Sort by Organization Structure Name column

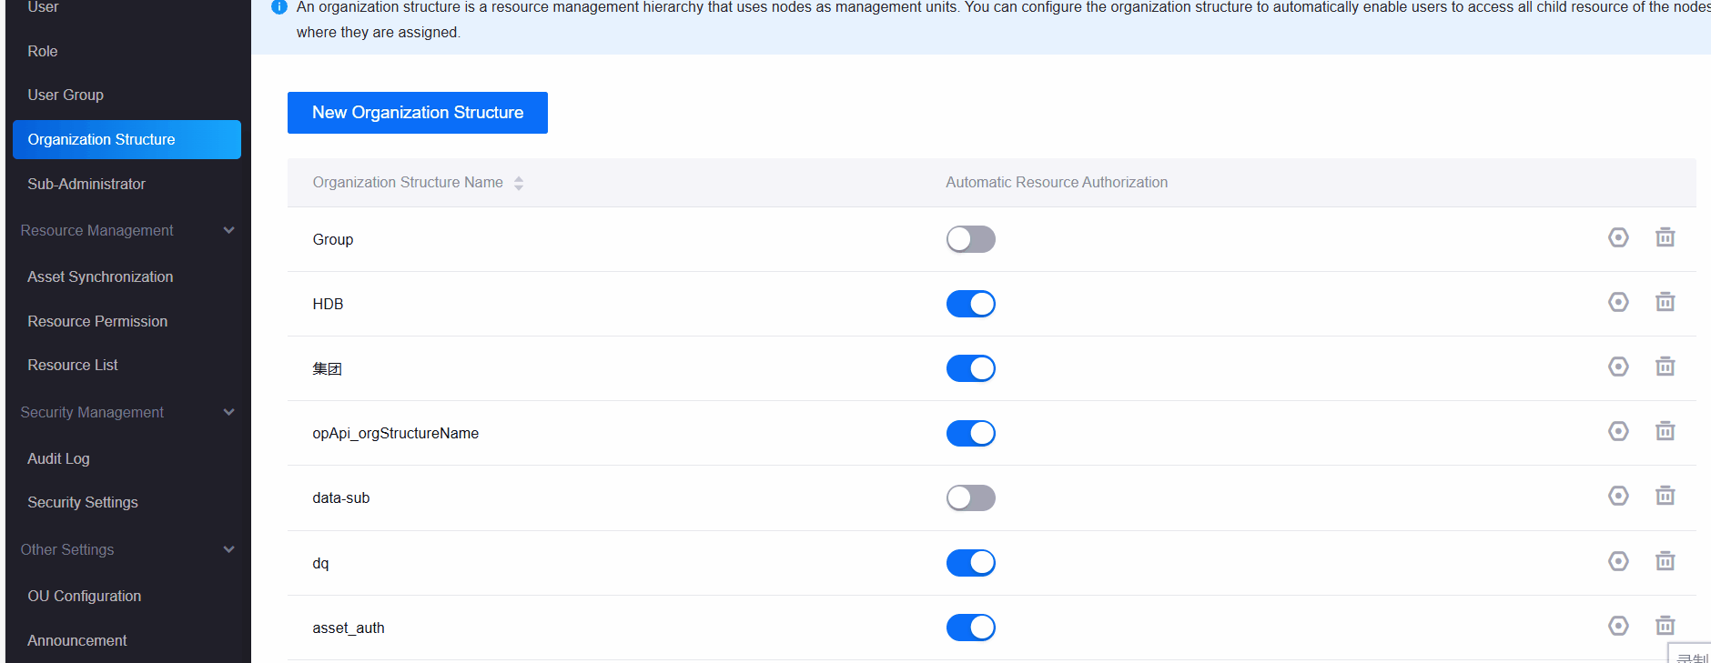[519, 183]
